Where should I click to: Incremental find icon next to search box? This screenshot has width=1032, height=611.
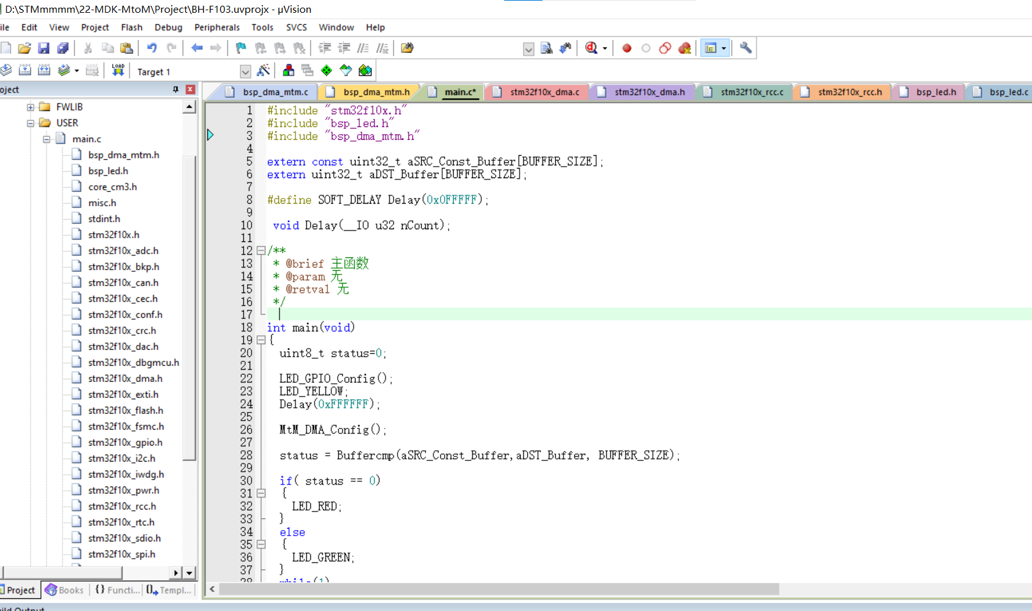click(x=565, y=48)
